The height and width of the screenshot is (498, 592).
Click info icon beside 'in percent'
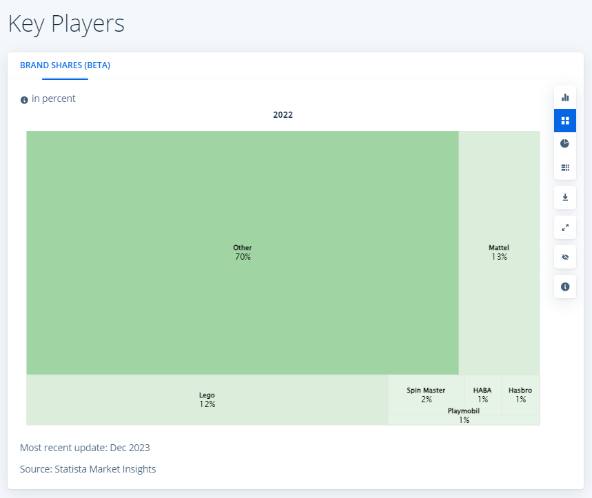pos(24,100)
